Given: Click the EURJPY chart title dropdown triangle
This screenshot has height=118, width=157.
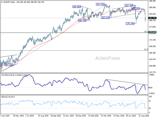Looking at the screenshot, I should (2, 2).
